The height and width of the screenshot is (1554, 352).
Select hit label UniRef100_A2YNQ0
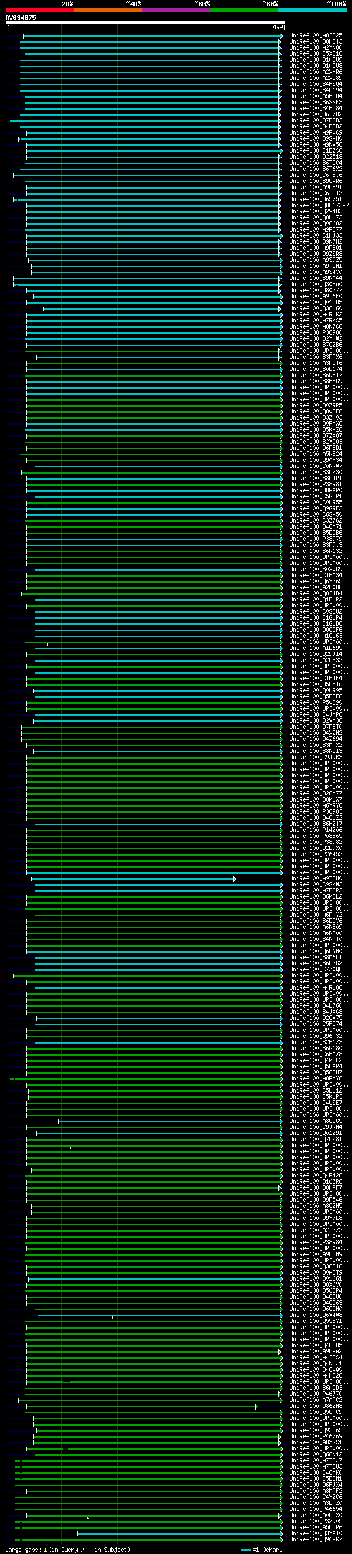(x=316, y=47)
